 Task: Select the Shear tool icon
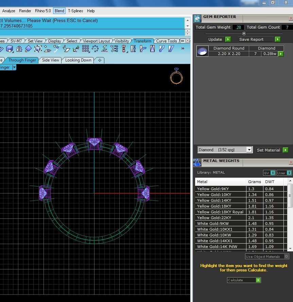tap(171, 49)
